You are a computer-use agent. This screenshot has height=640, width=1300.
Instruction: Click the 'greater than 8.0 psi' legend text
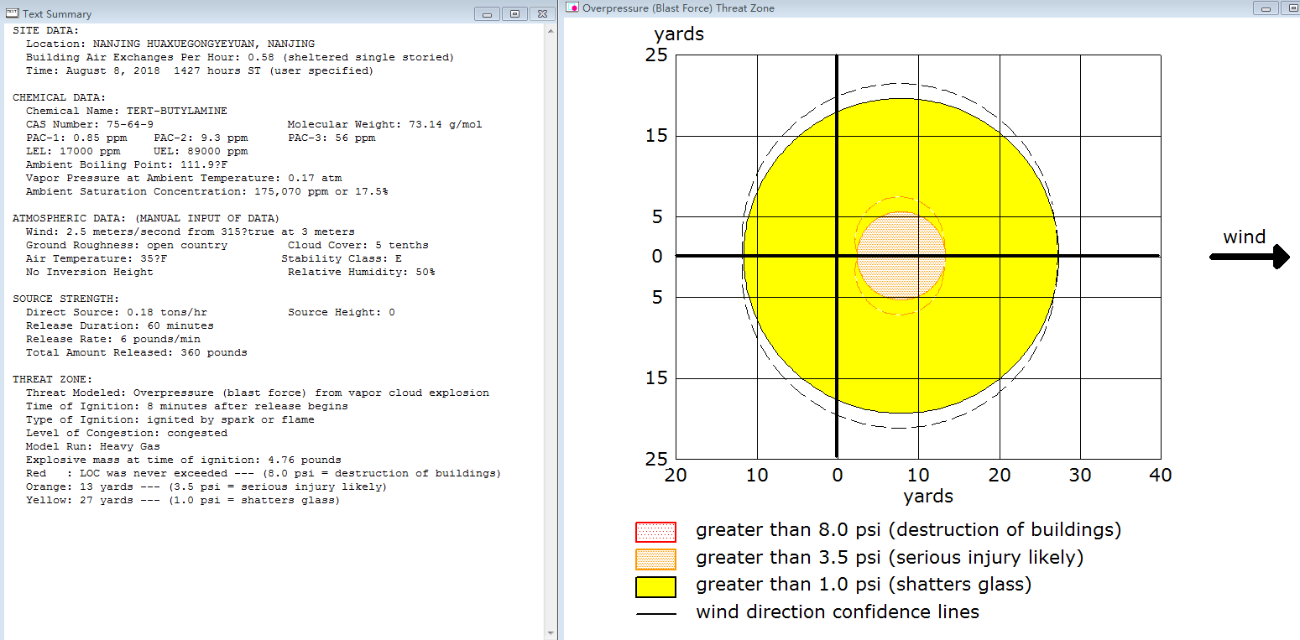pos(909,531)
